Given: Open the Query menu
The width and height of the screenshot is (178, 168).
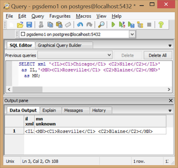Looking at the screenshot, I should click(x=38, y=16).
